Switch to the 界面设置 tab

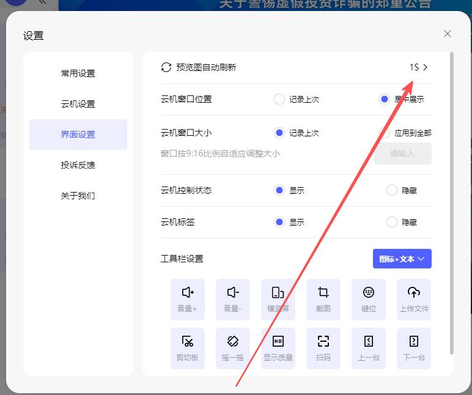tap(78, 135)
